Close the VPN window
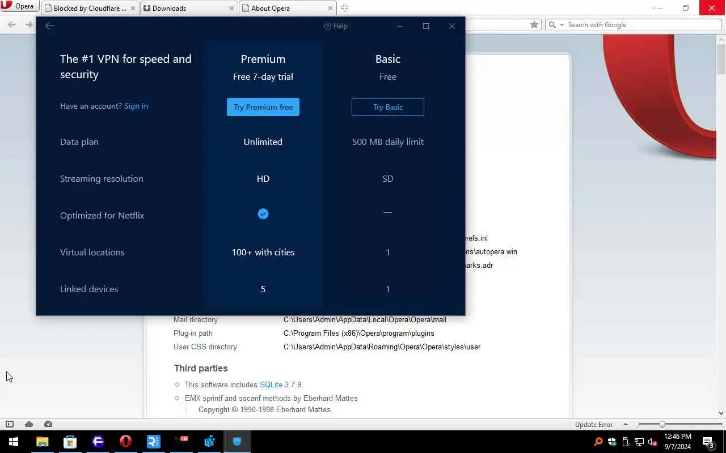Image resolution: width=726 pixels, height=453 pixels. [x=452, y=26]
